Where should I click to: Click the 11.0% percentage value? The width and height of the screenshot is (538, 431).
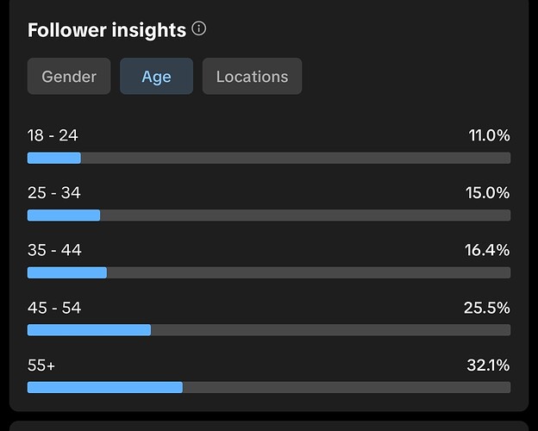click(489, 135)
